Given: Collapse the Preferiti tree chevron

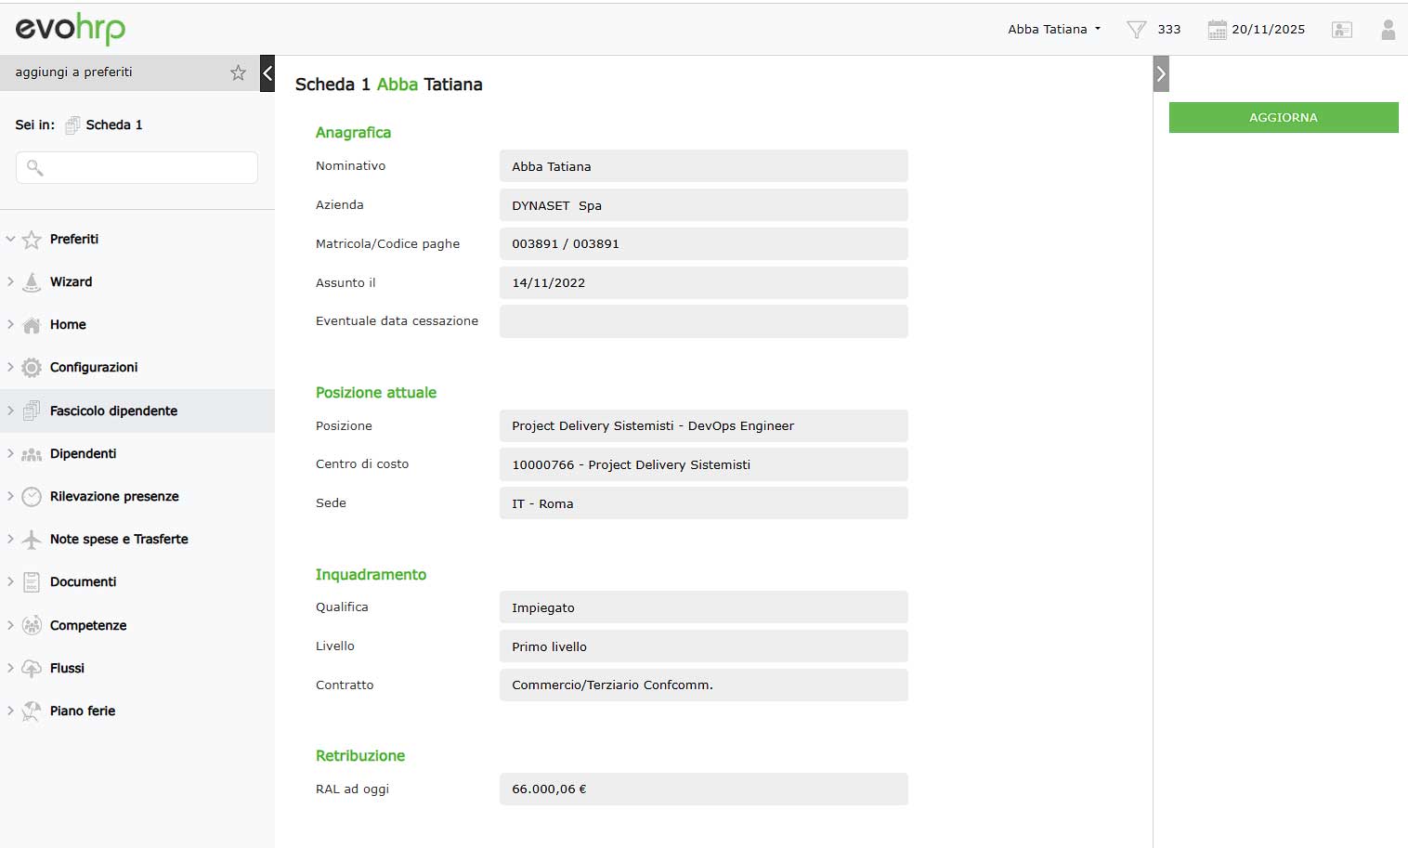Looking at the screenshot, I should (10, 240).
